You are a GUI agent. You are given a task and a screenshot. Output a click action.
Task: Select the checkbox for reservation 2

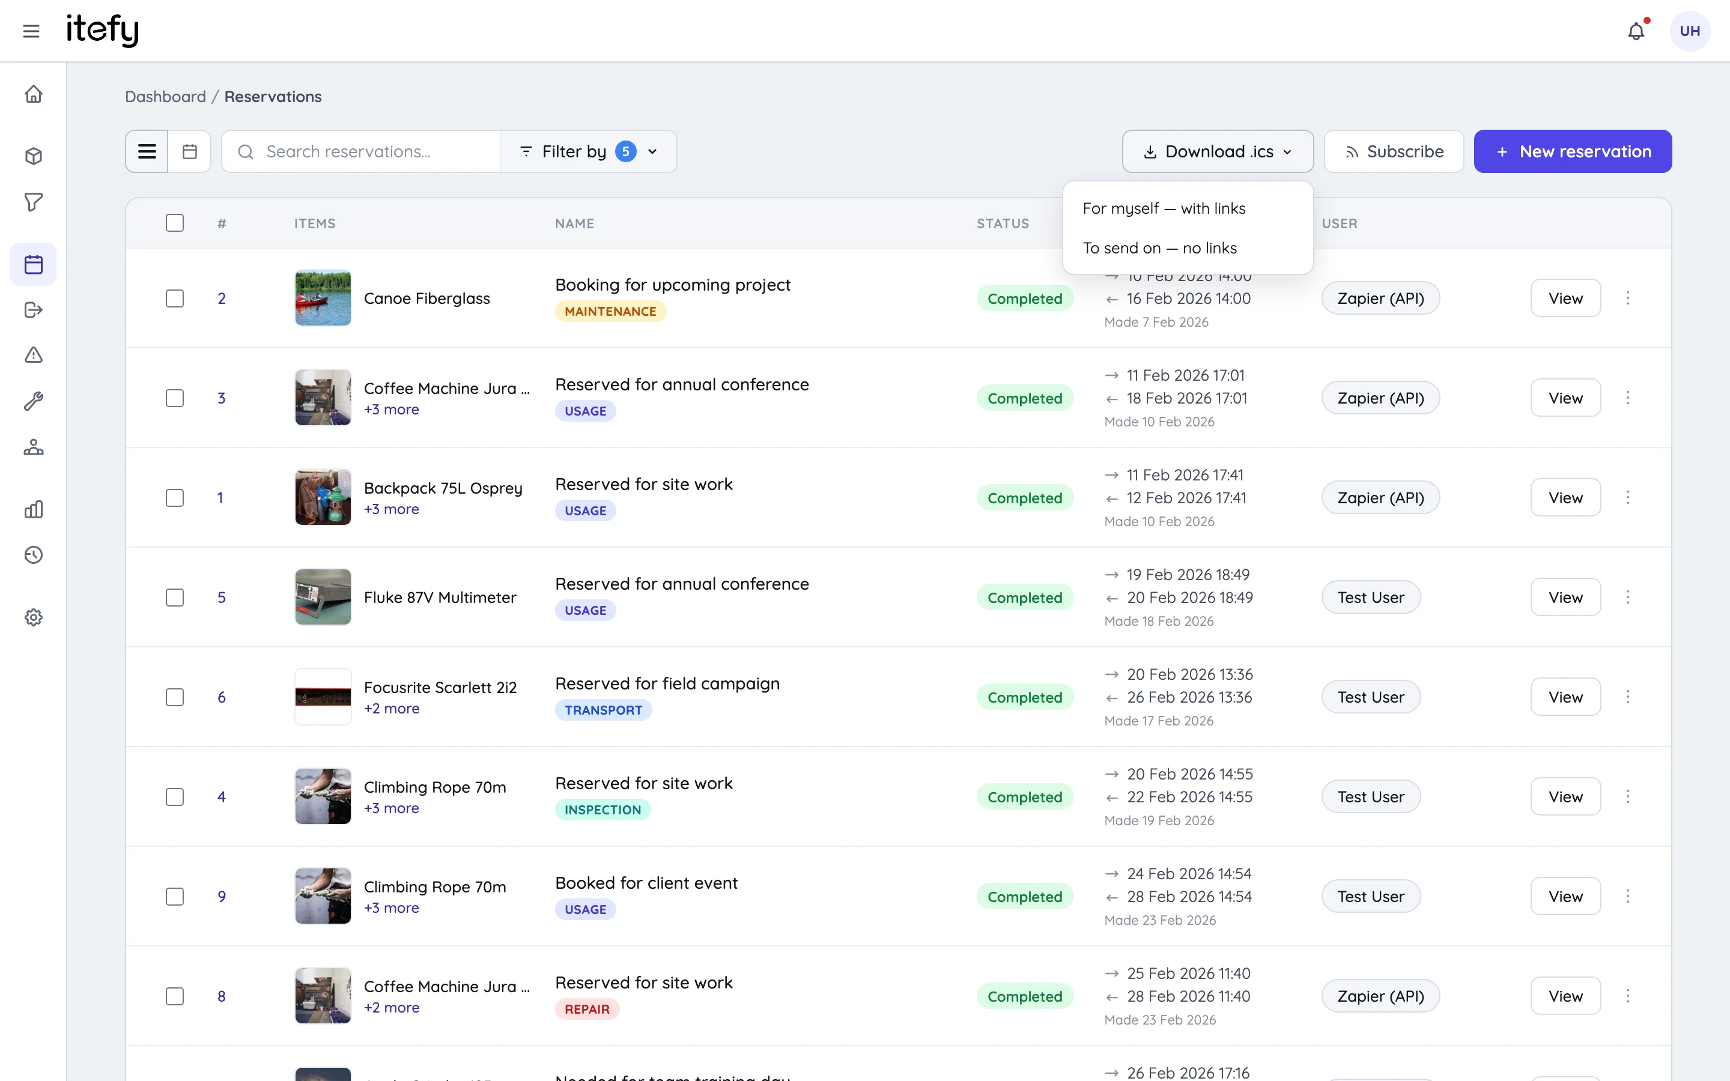(174, 298)
